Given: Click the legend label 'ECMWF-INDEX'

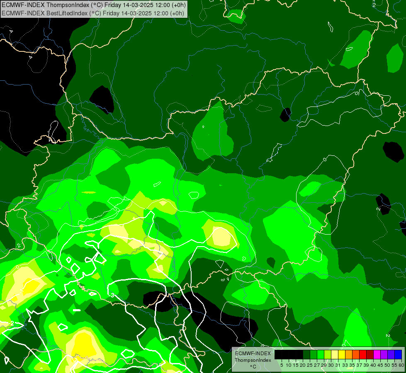Looking at the screenshot, I should 253,354.
